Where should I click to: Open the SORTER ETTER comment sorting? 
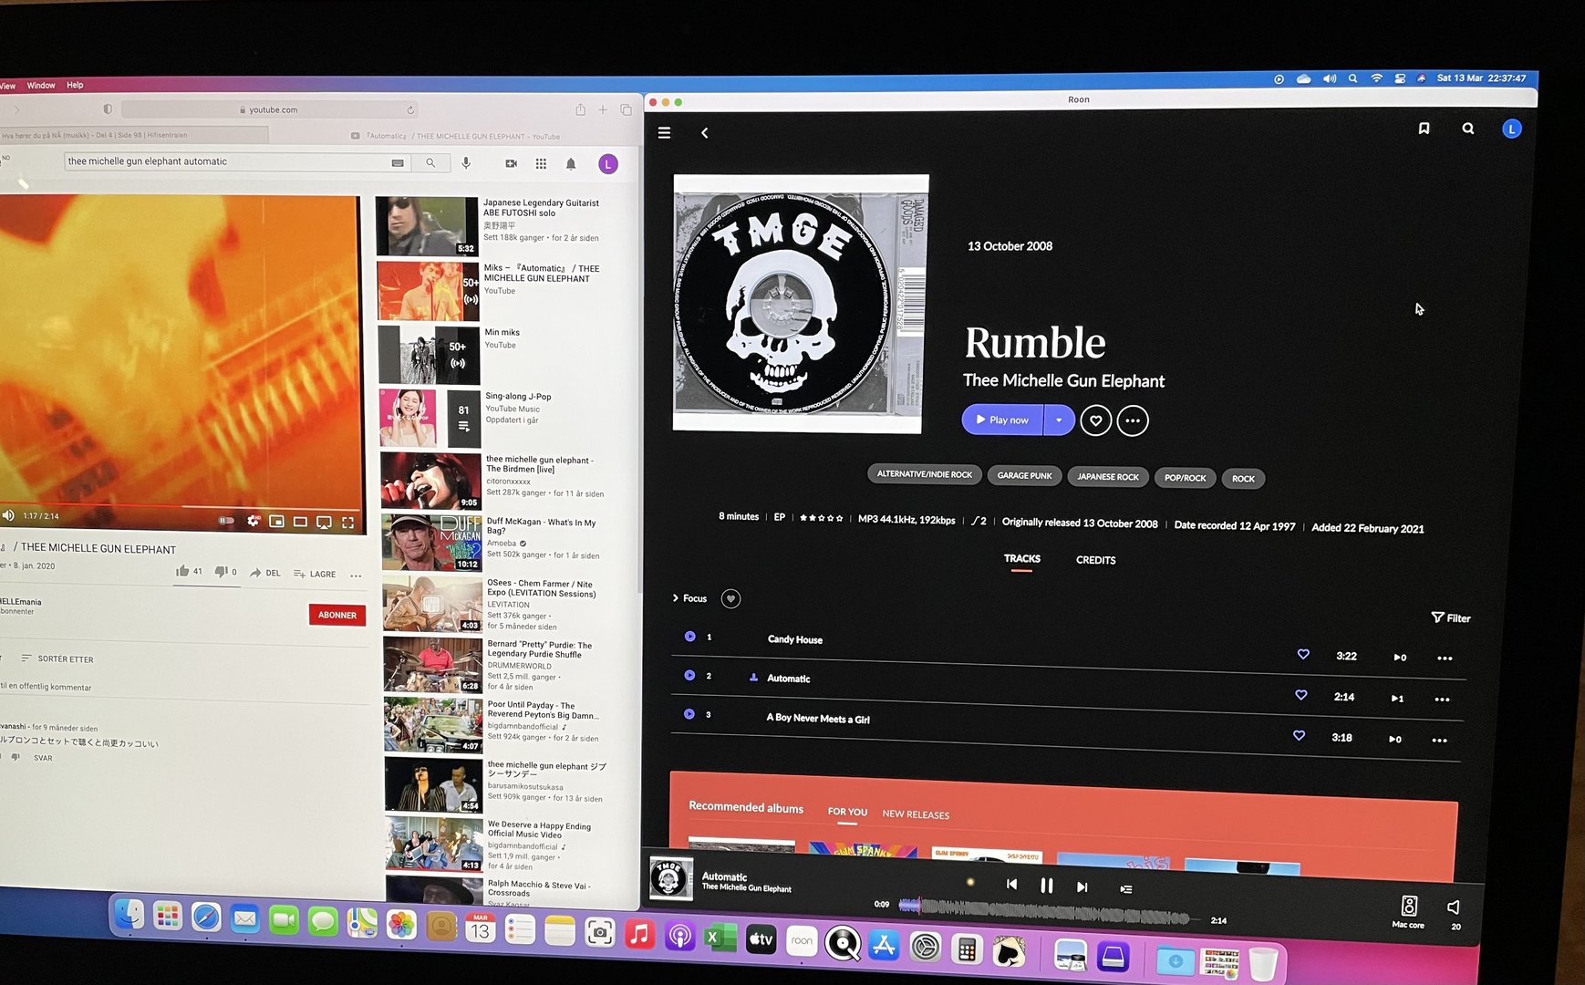click(57, 658)
